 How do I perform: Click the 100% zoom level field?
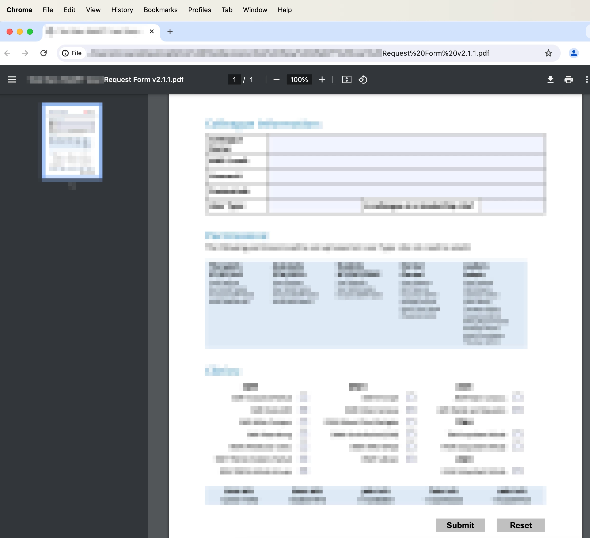299,80
